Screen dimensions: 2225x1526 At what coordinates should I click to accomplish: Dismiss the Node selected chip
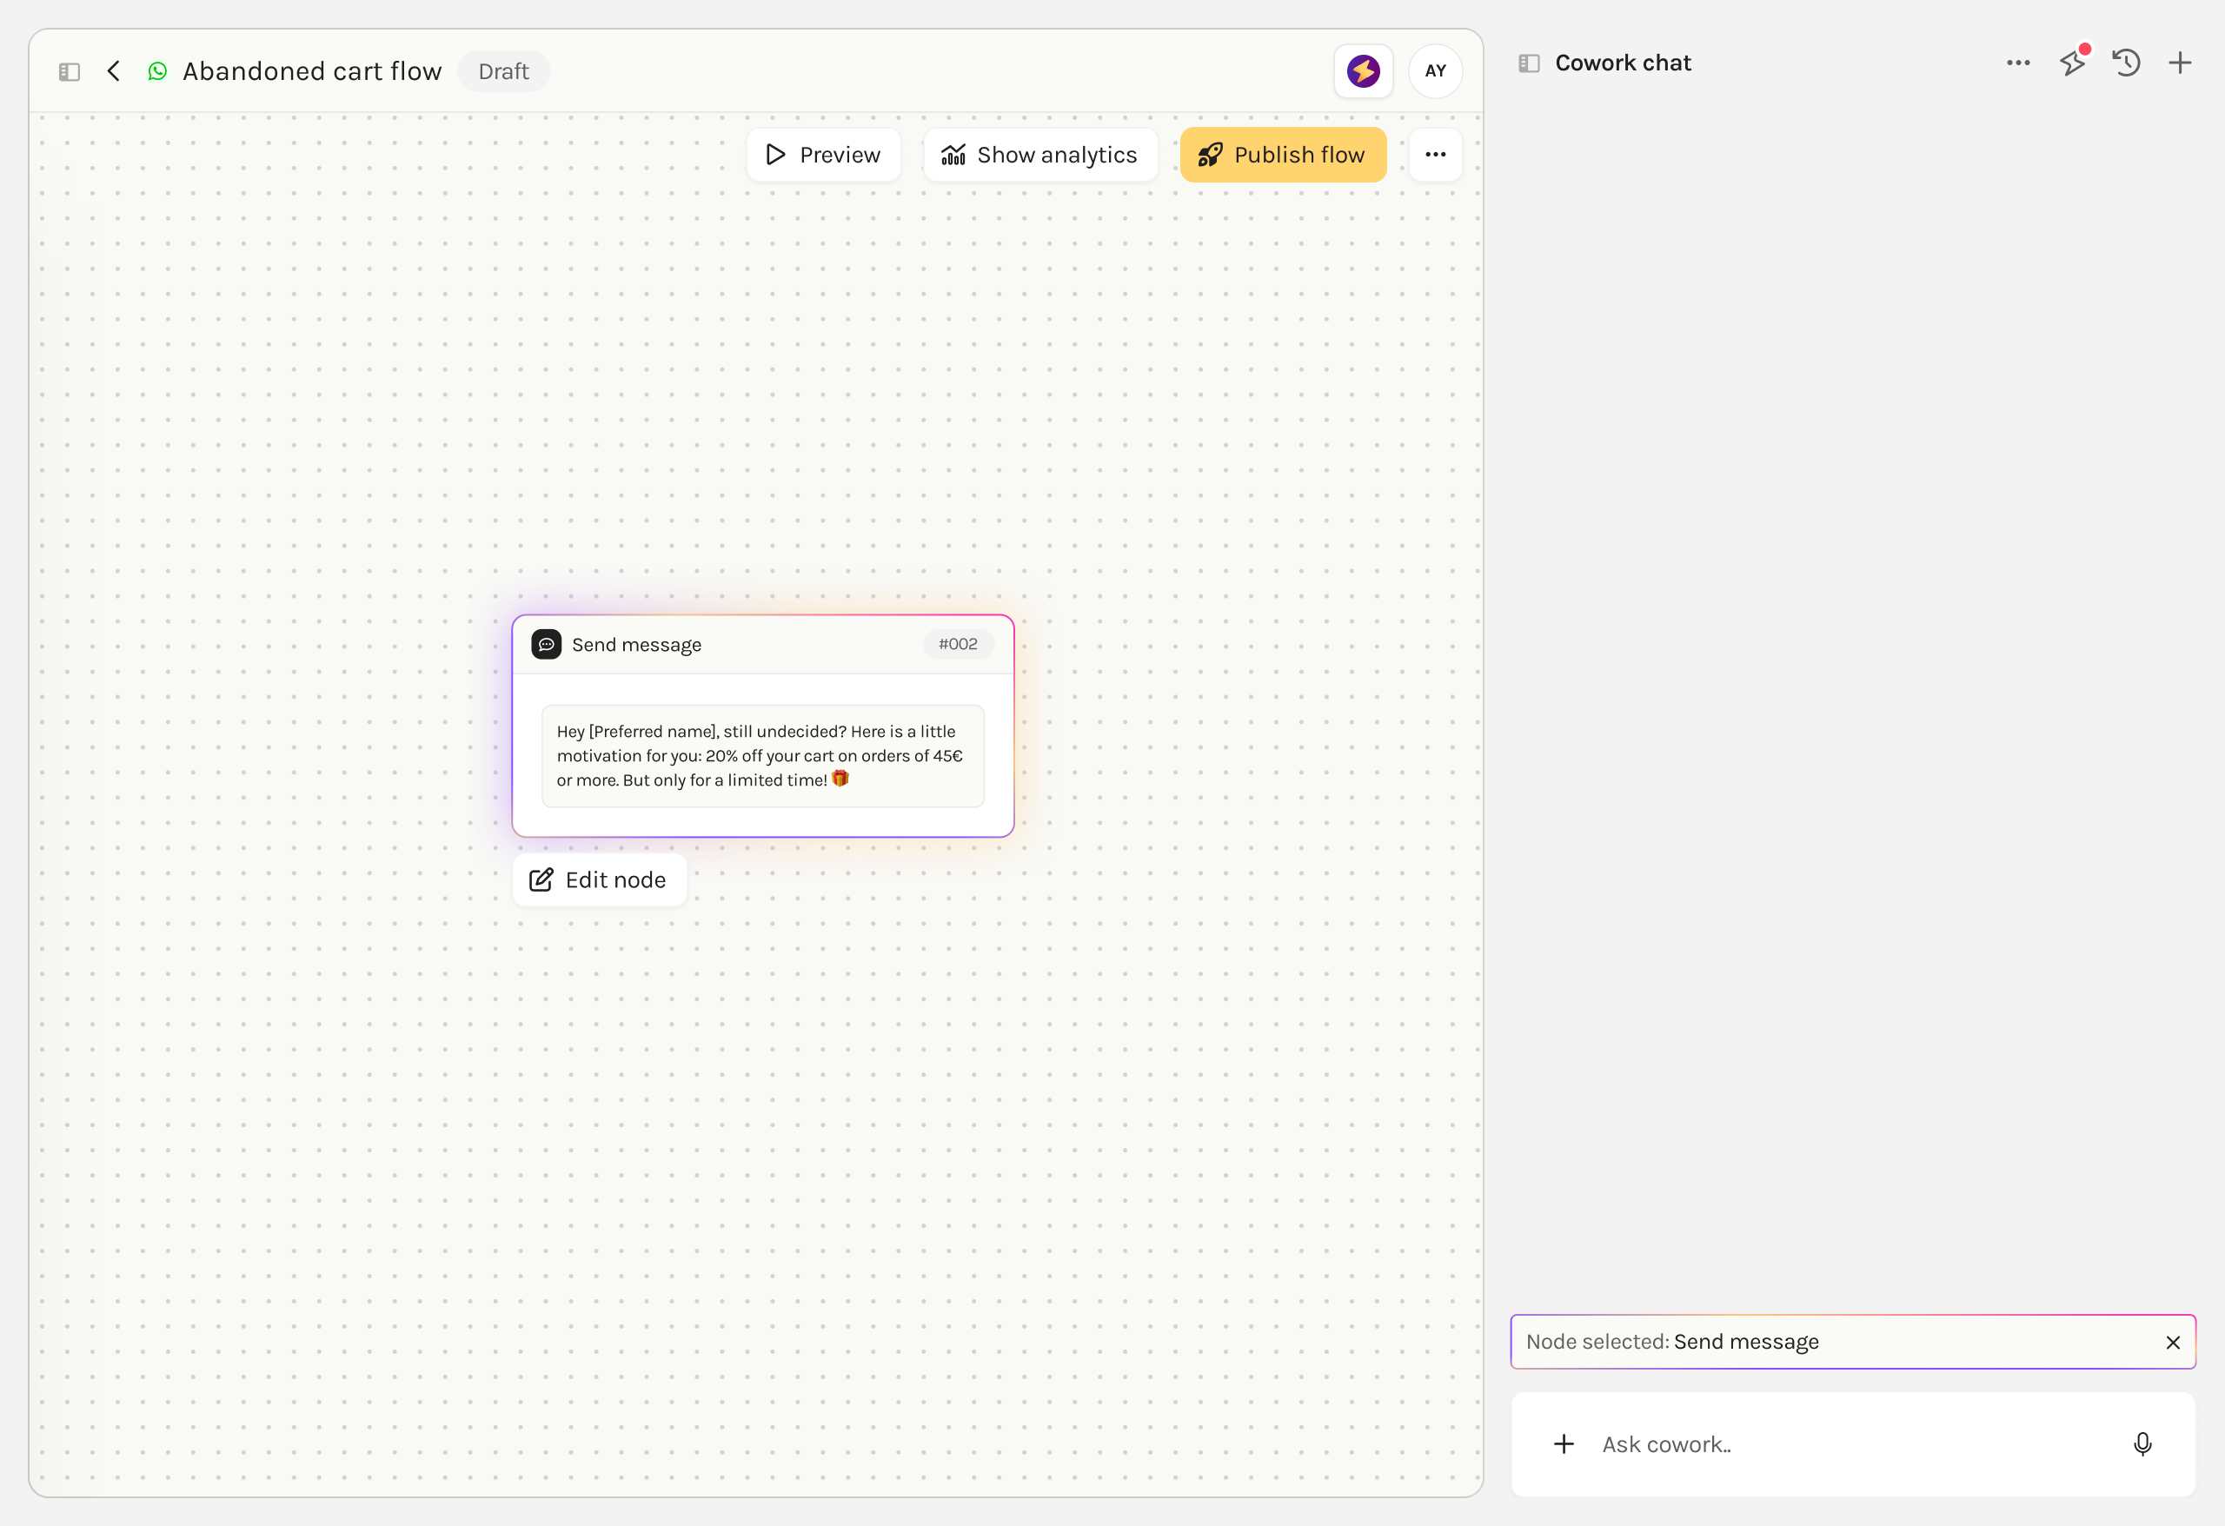coord(2172,1342)
